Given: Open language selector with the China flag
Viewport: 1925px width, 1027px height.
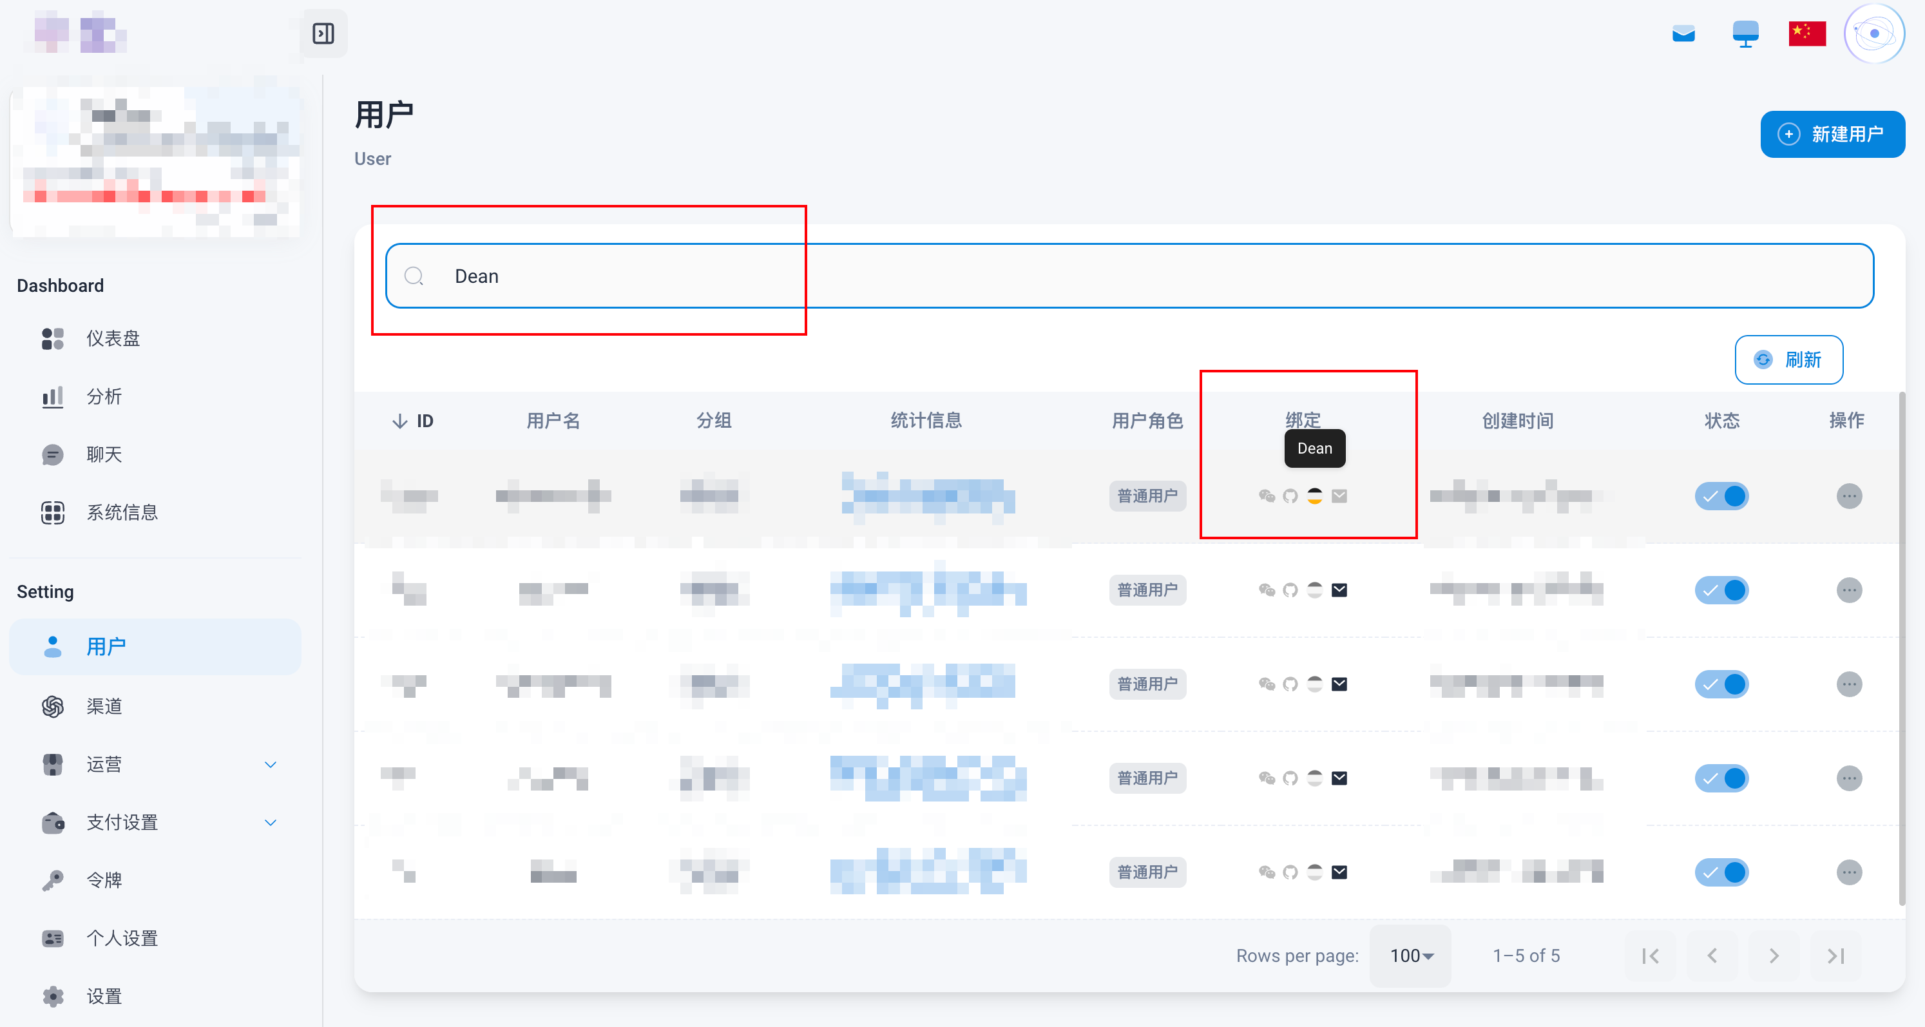Looking at the screenshot, I should pos(1807,34).
